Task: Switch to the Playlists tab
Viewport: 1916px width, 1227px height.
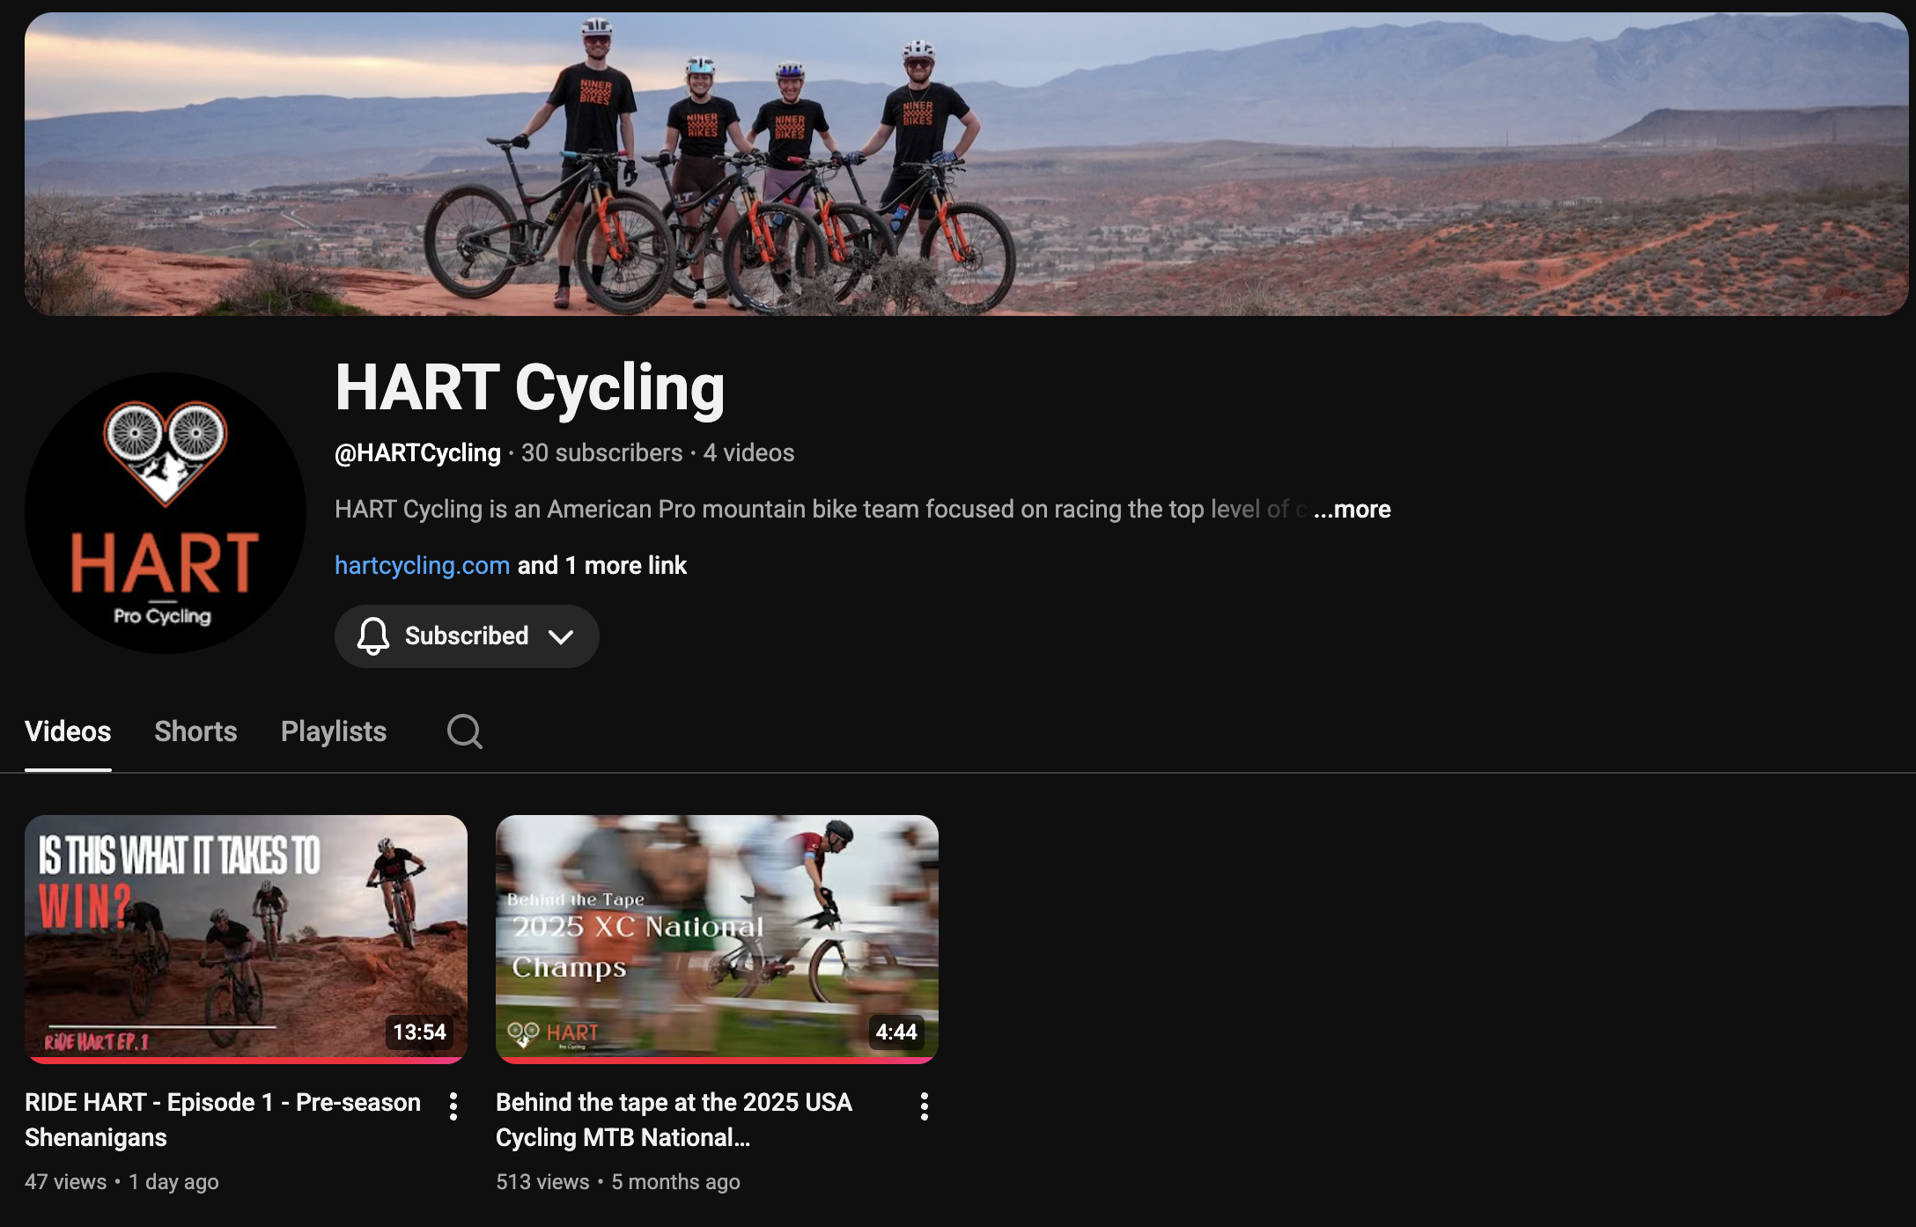Action: click(x=333, y=731)
